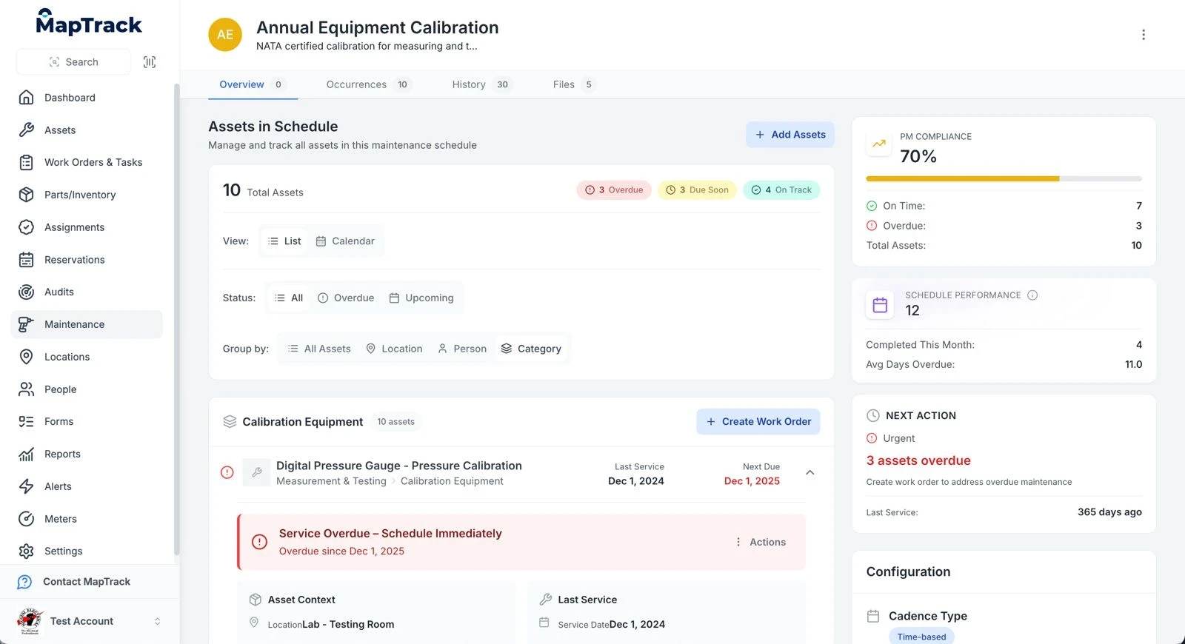1185x644 pixels.
Task: Collapse the Digital Pressure Gauge row chevron
Action: 810,472
